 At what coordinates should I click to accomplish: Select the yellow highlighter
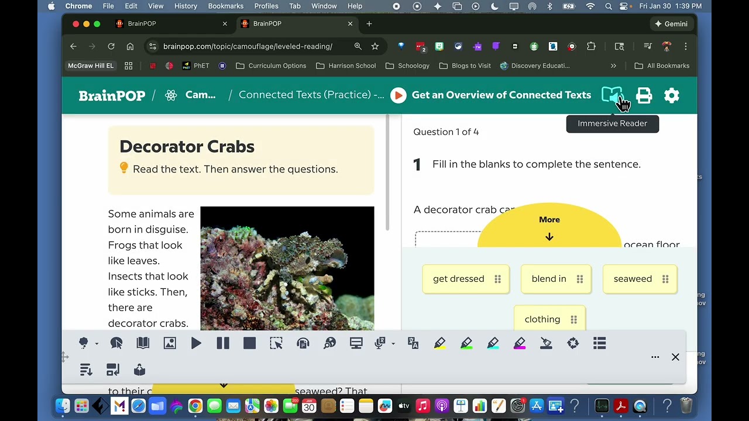(x=439, y=343)
